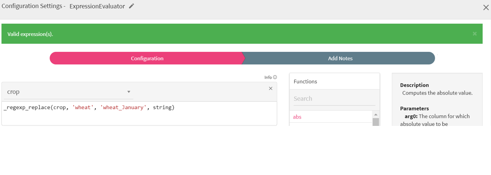Open the Add Notes step tab
The image size is (491, 175).
coord(340,58)
